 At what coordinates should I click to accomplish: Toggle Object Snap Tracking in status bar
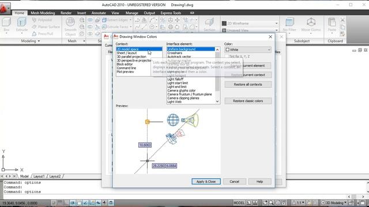pyautogui.click(x=85, y=203)
